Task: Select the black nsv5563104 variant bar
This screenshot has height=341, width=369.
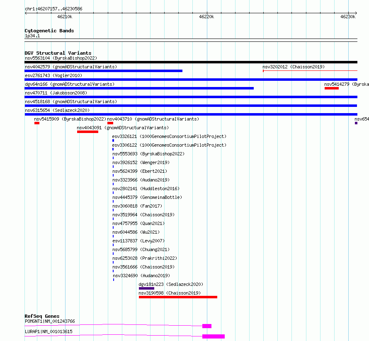Action: tap(191, 62)
